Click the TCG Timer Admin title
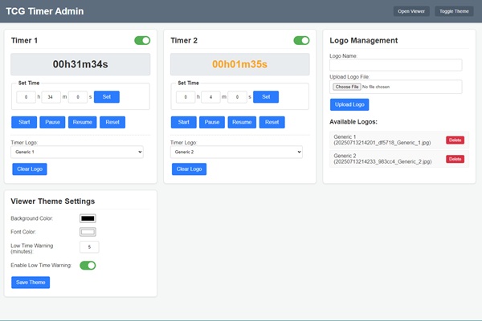Screen dimensions: 482x321 click(x=45, y=11)
